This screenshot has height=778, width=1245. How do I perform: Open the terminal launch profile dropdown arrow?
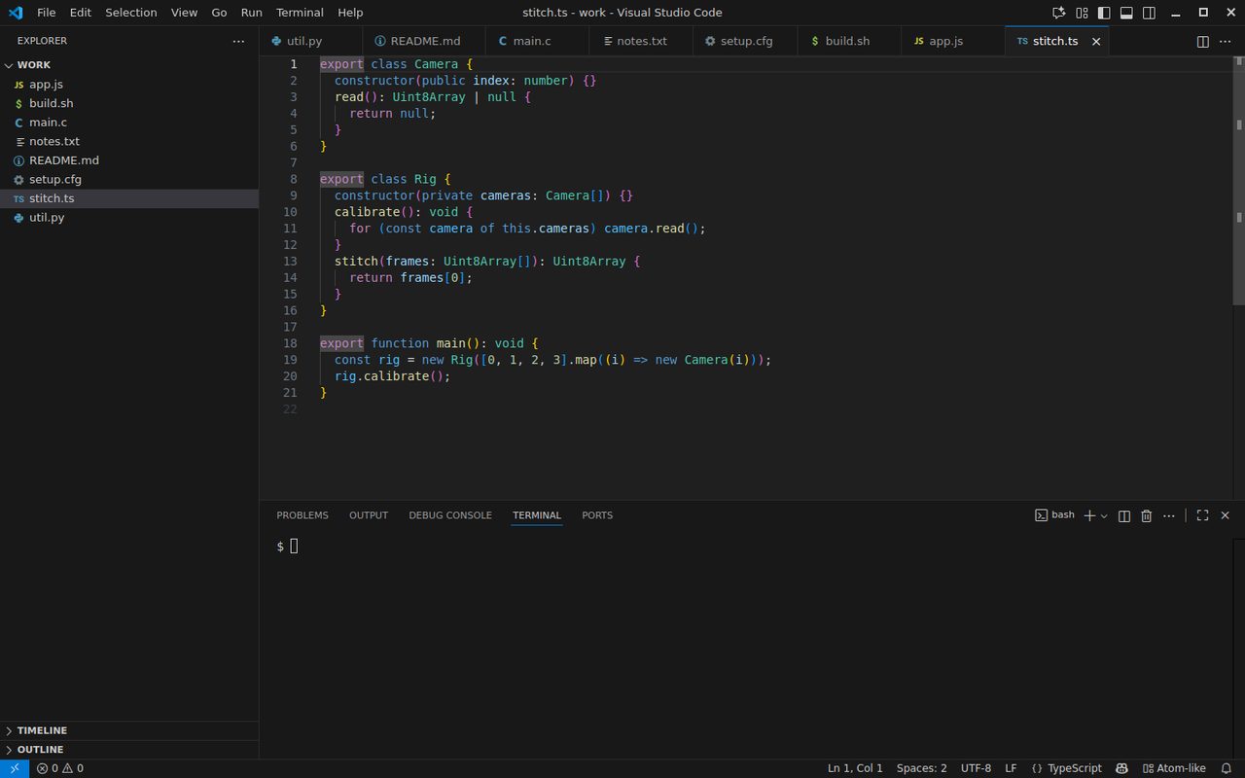point(1104,515)
